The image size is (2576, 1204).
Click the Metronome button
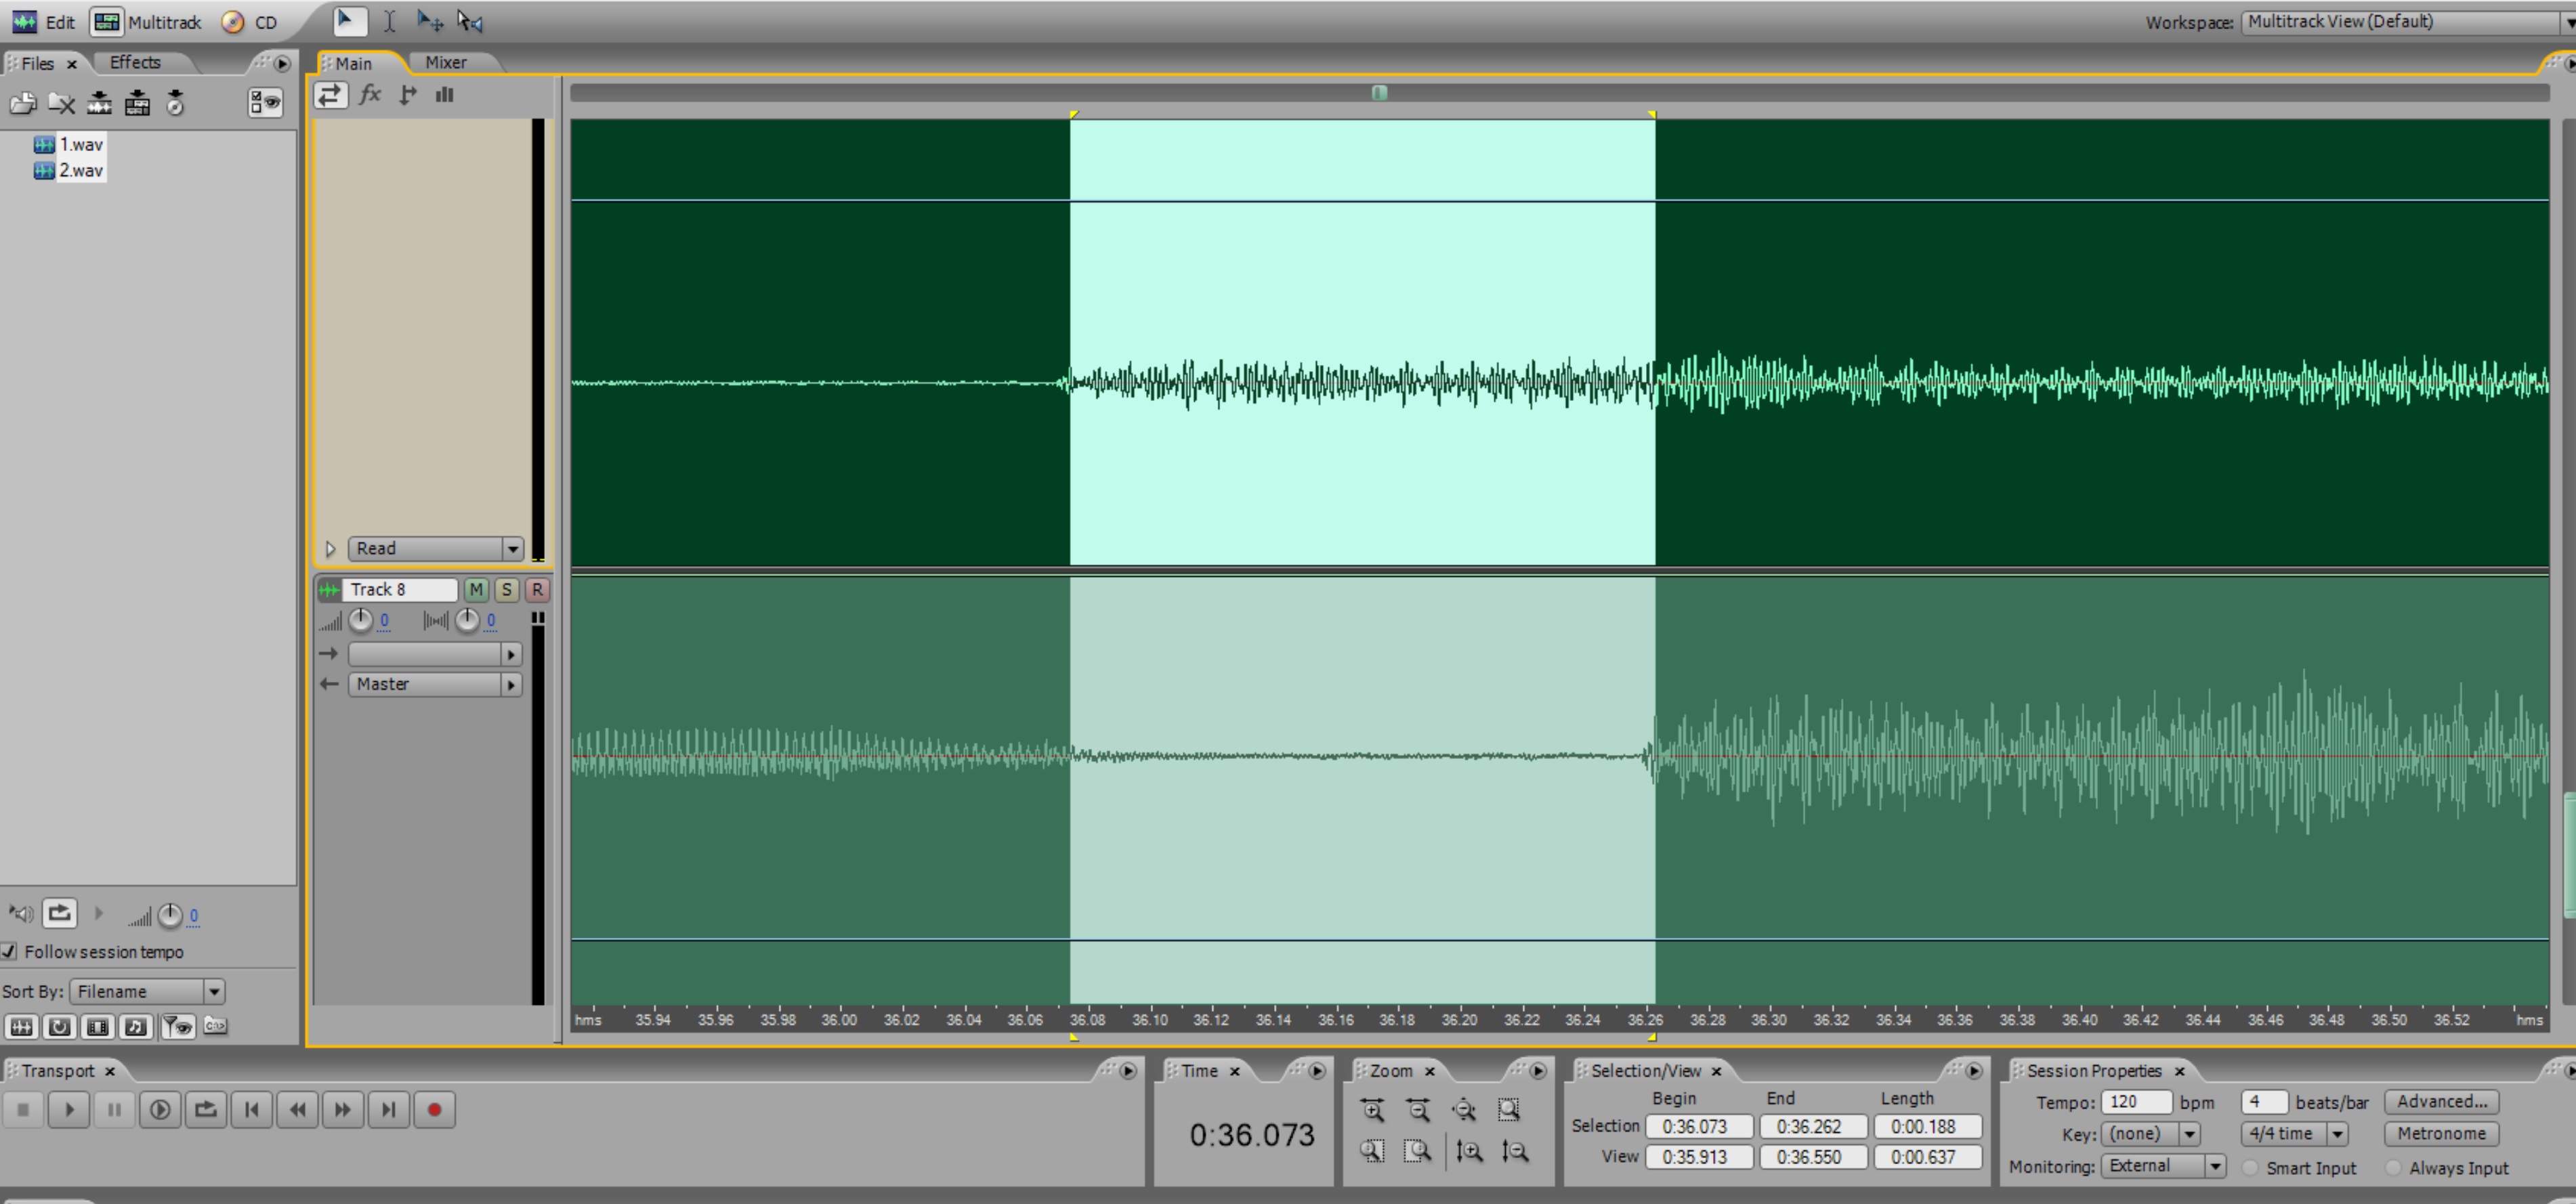pyautogui.click(x=2441, y=1133)
